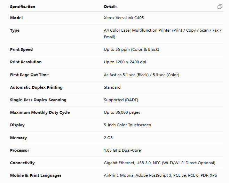Screen dimensions: 229x183
Task: Click the Automatic Duplex Printing label
Action: point(36,87)
